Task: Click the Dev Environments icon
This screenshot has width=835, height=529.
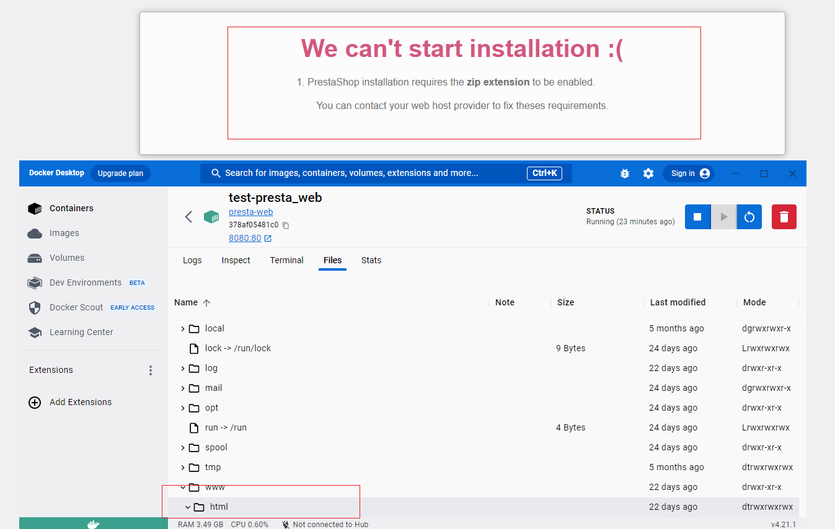Action: [35, 283]
